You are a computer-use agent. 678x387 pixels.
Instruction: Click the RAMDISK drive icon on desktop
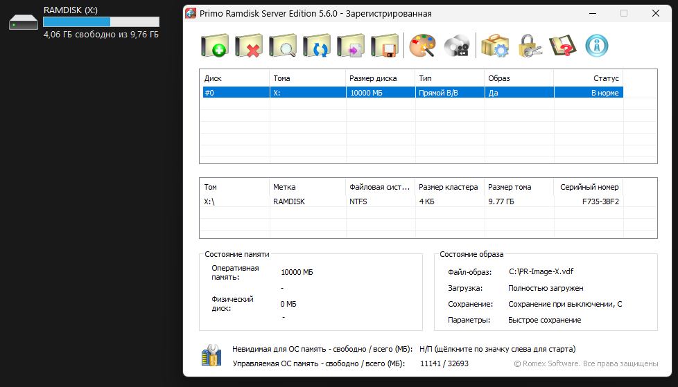tap(23, 24)
